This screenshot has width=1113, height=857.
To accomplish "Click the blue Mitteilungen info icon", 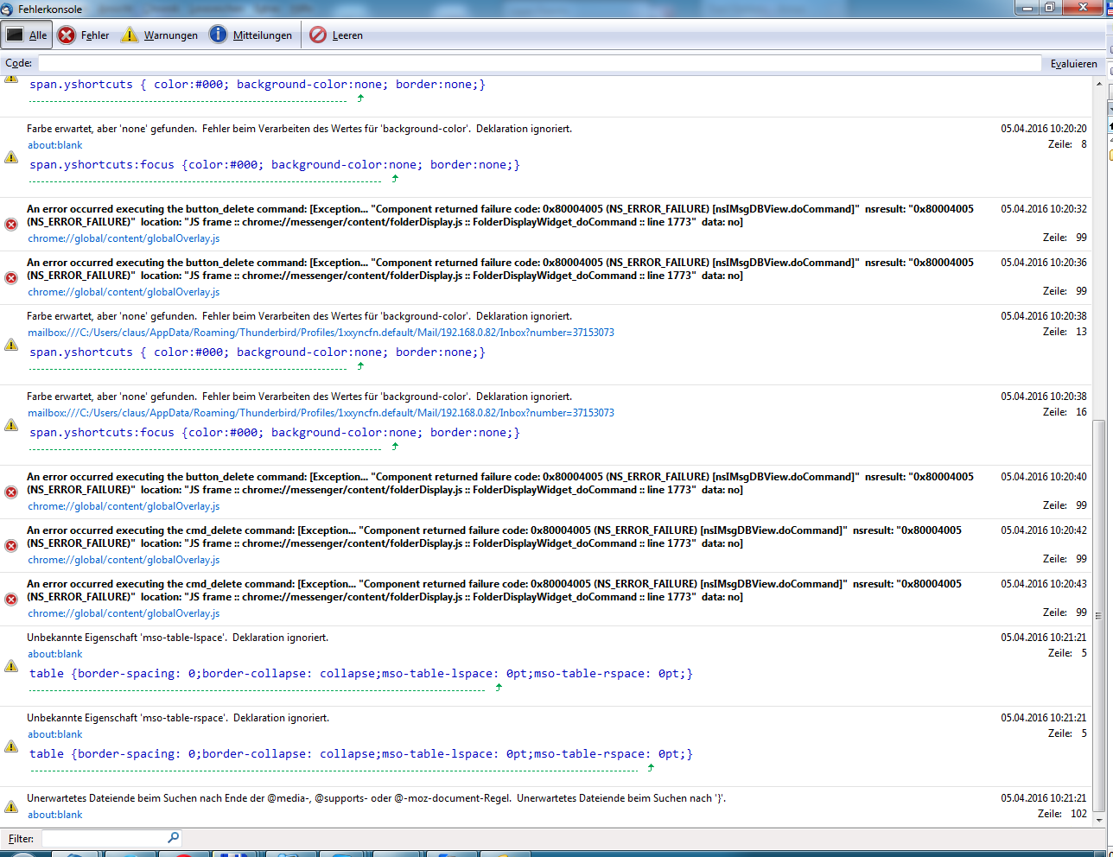I will pyautogui.click(x=219, y=35).
